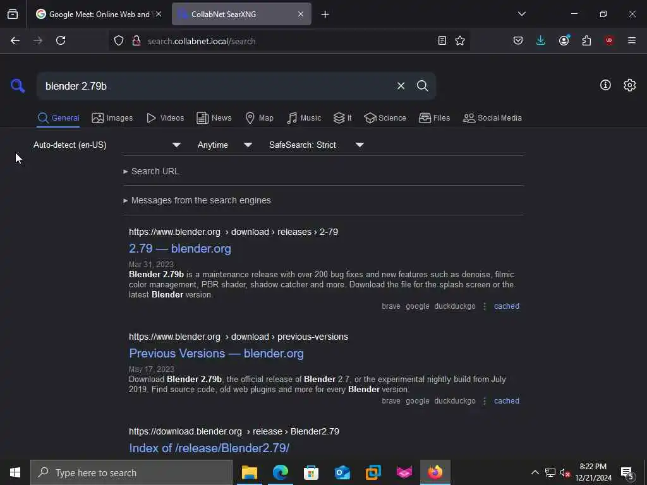Switch to the Social Media category
The height and width of the screenshot is (485, 647).
[492, 118]
